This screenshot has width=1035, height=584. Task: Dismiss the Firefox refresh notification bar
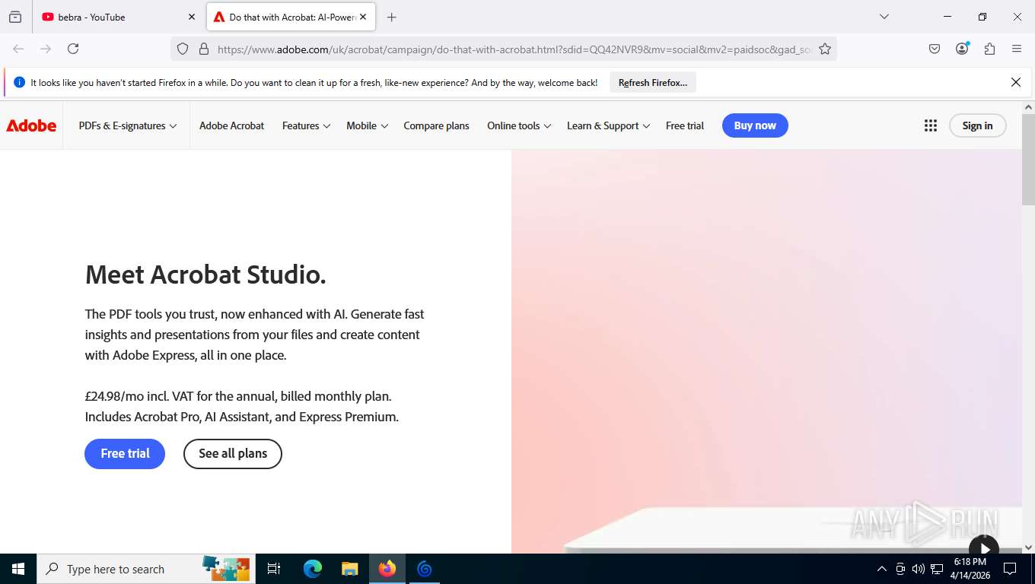point(1015,82)
